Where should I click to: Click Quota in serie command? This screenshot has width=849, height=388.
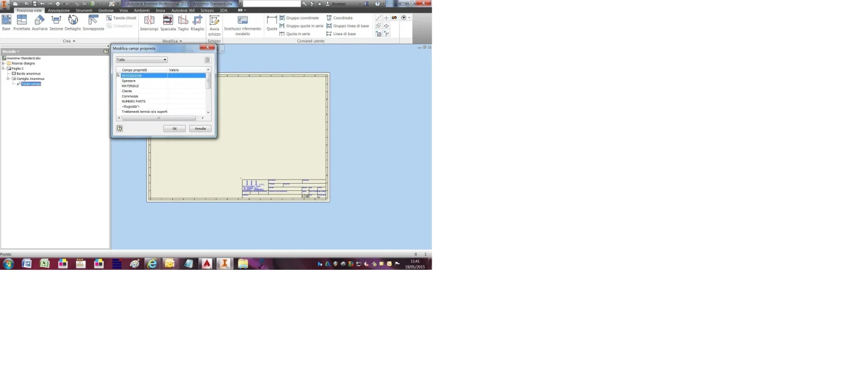295,34
